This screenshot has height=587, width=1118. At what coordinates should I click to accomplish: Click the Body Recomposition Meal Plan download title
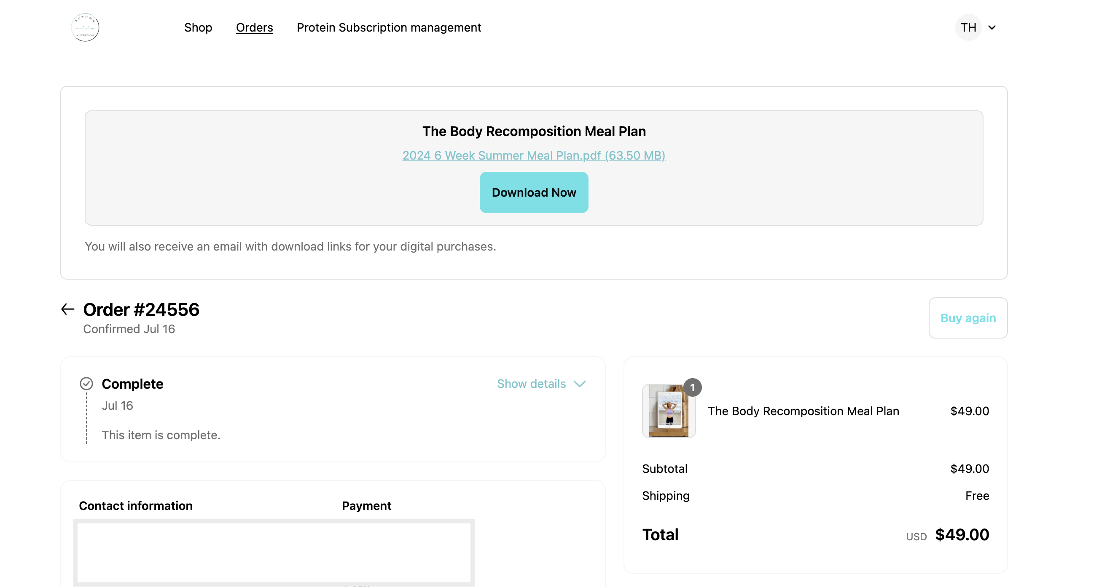click(534, 131)
